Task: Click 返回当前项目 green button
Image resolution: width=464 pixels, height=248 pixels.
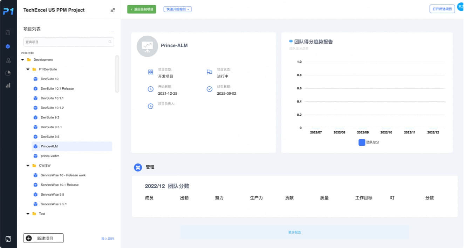Action: [x=142, y=9]
